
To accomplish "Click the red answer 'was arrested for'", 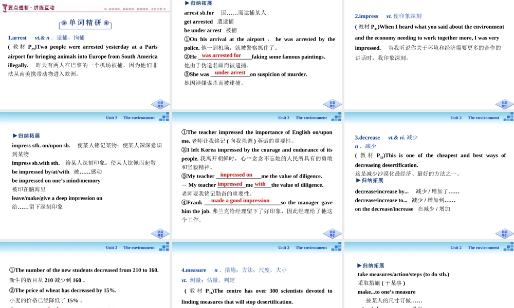I will coord(221,55).
